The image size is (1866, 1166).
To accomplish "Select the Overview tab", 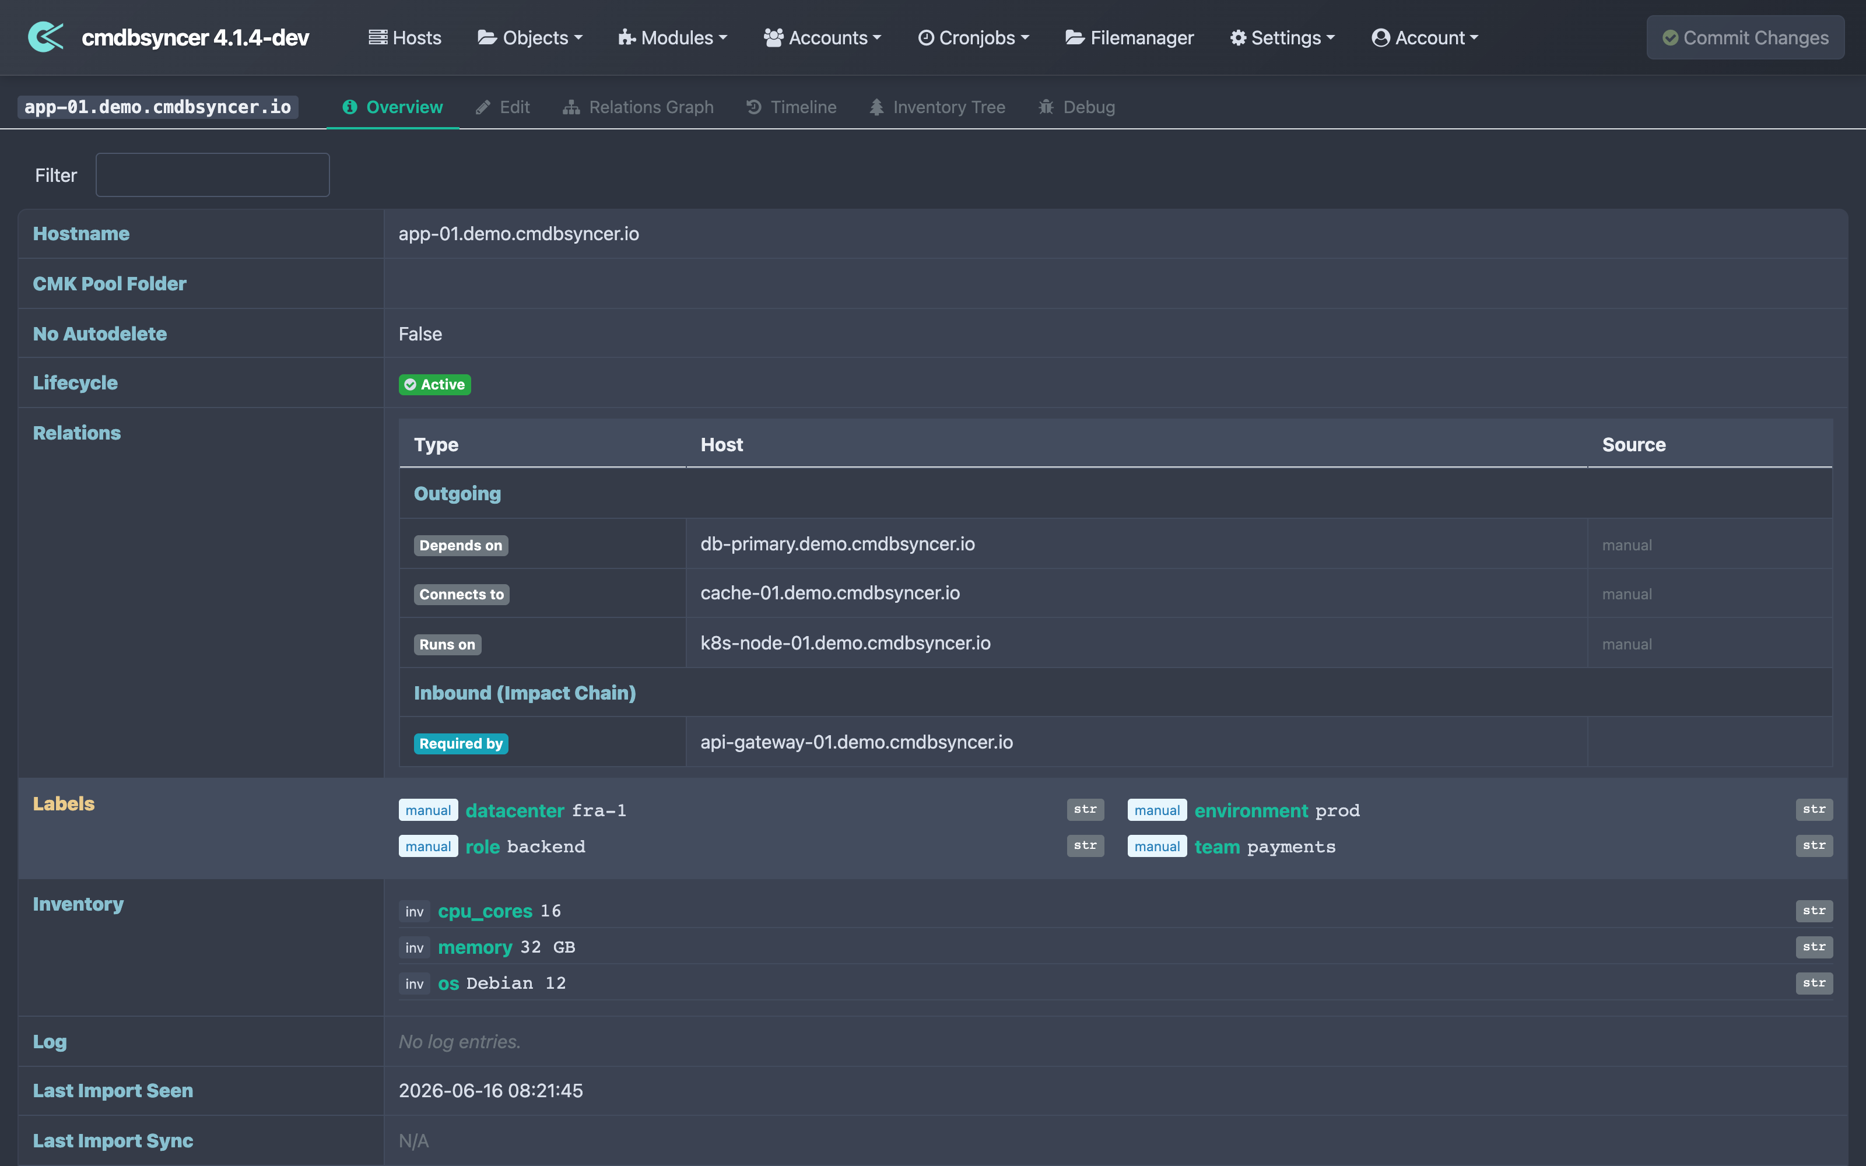I will tap(392, 107).
